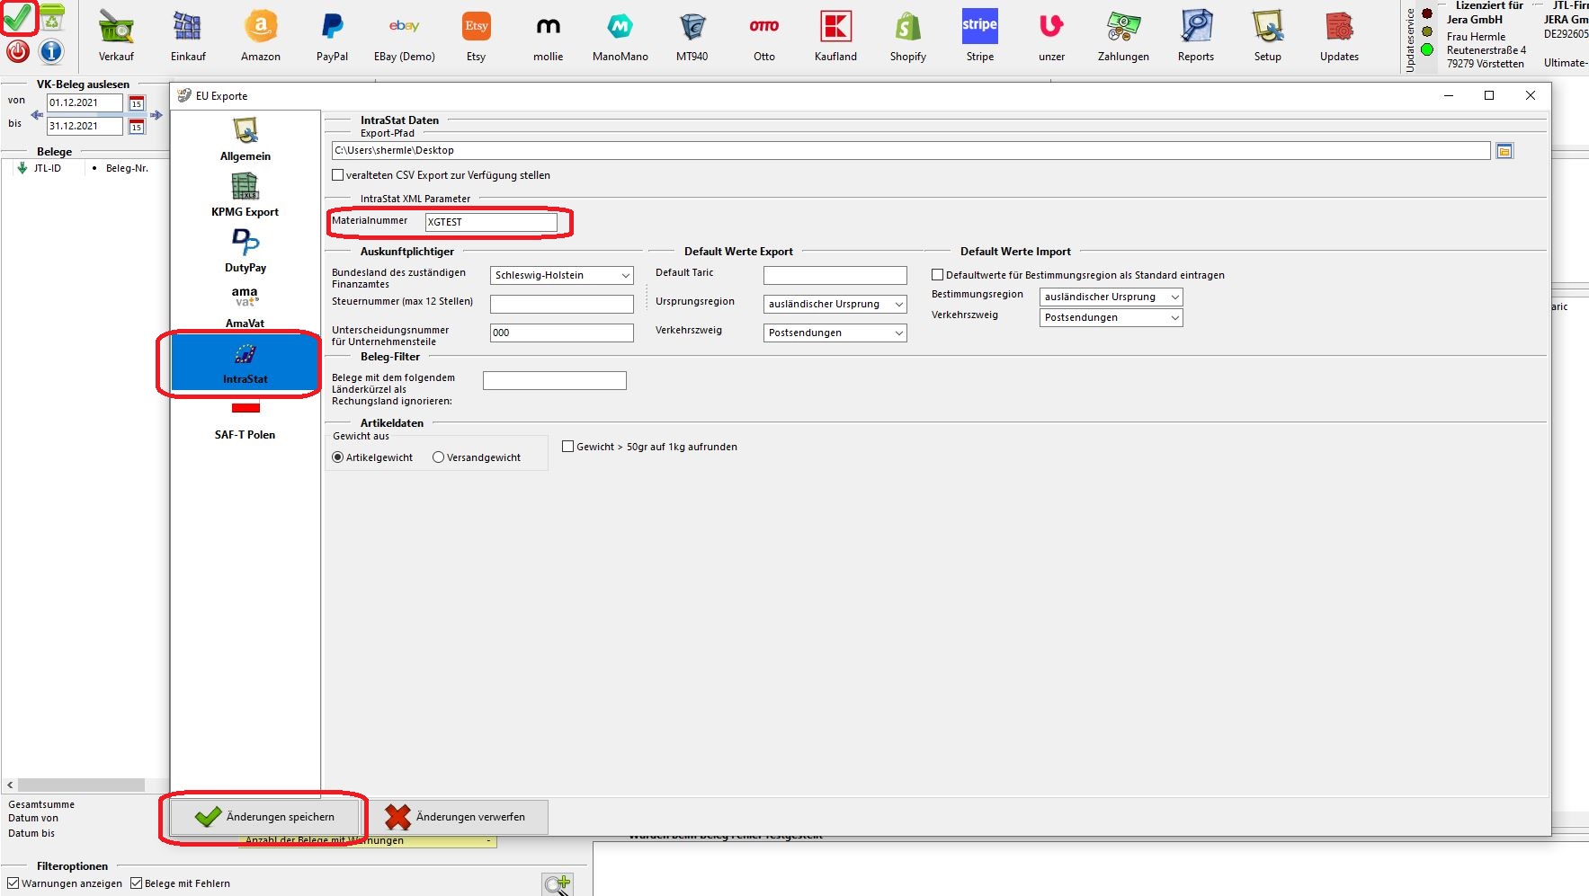Open the import Verkehrszweig dropdown

point(1111,318)
